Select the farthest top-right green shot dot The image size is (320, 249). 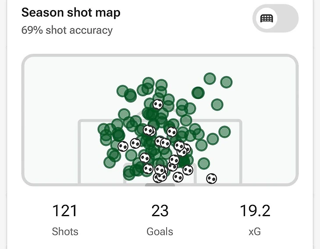(226, 82)
